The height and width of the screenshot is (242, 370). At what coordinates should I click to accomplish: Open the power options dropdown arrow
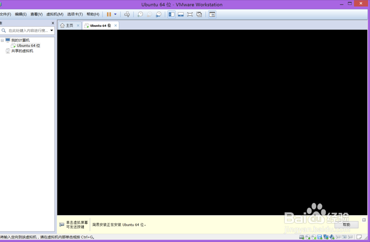pyautogui.click(x=115, y=14)
